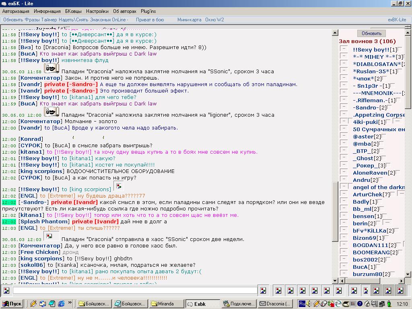Image resolution: width=412 pixels, height=309 pixels.
Task: Click the 12:10 tray clock
Action: (x=402, y=304)
